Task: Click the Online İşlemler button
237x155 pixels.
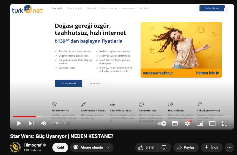Action: click(x=212, y=8)
